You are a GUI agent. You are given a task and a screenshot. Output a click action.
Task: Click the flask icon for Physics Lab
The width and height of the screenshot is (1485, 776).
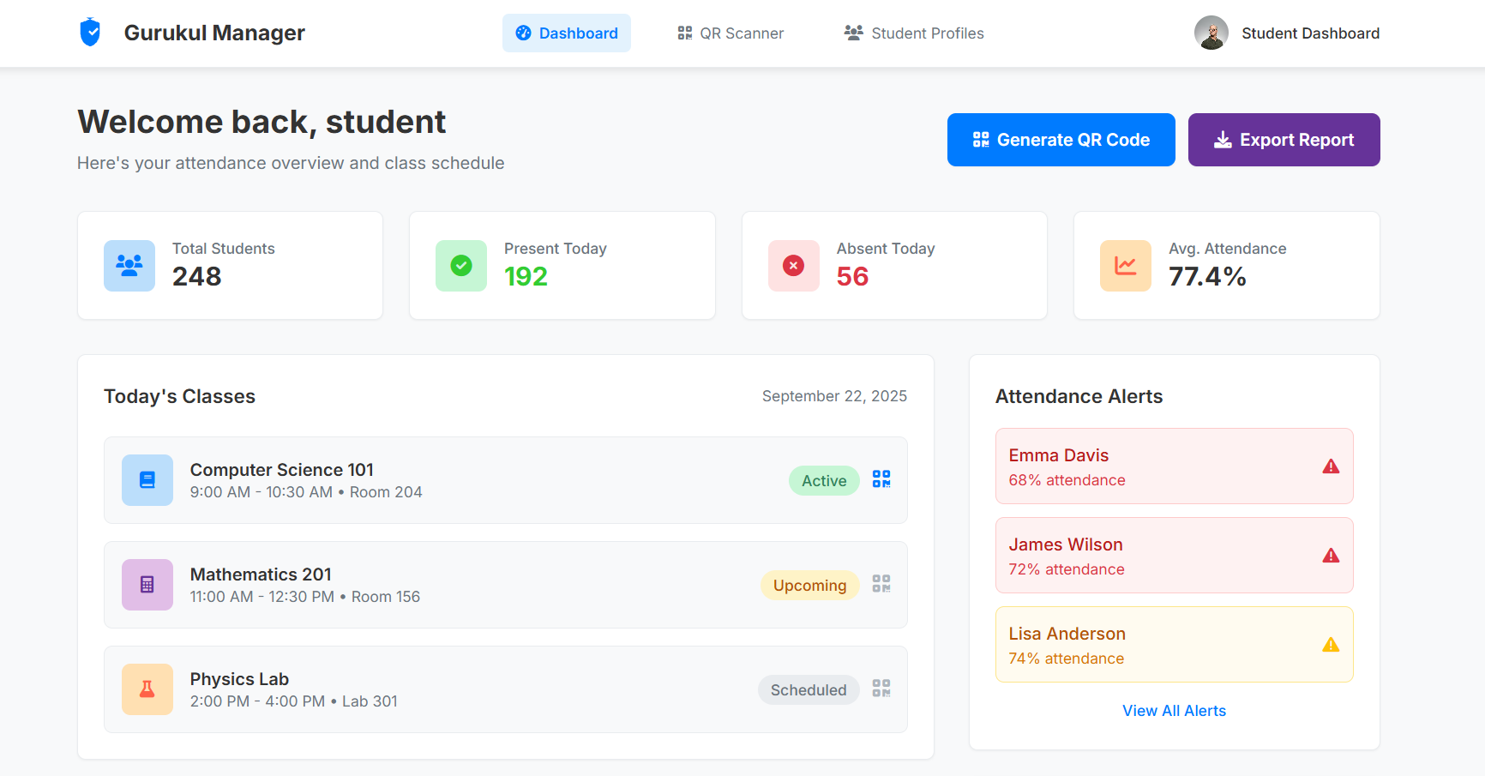click(147, 689)
